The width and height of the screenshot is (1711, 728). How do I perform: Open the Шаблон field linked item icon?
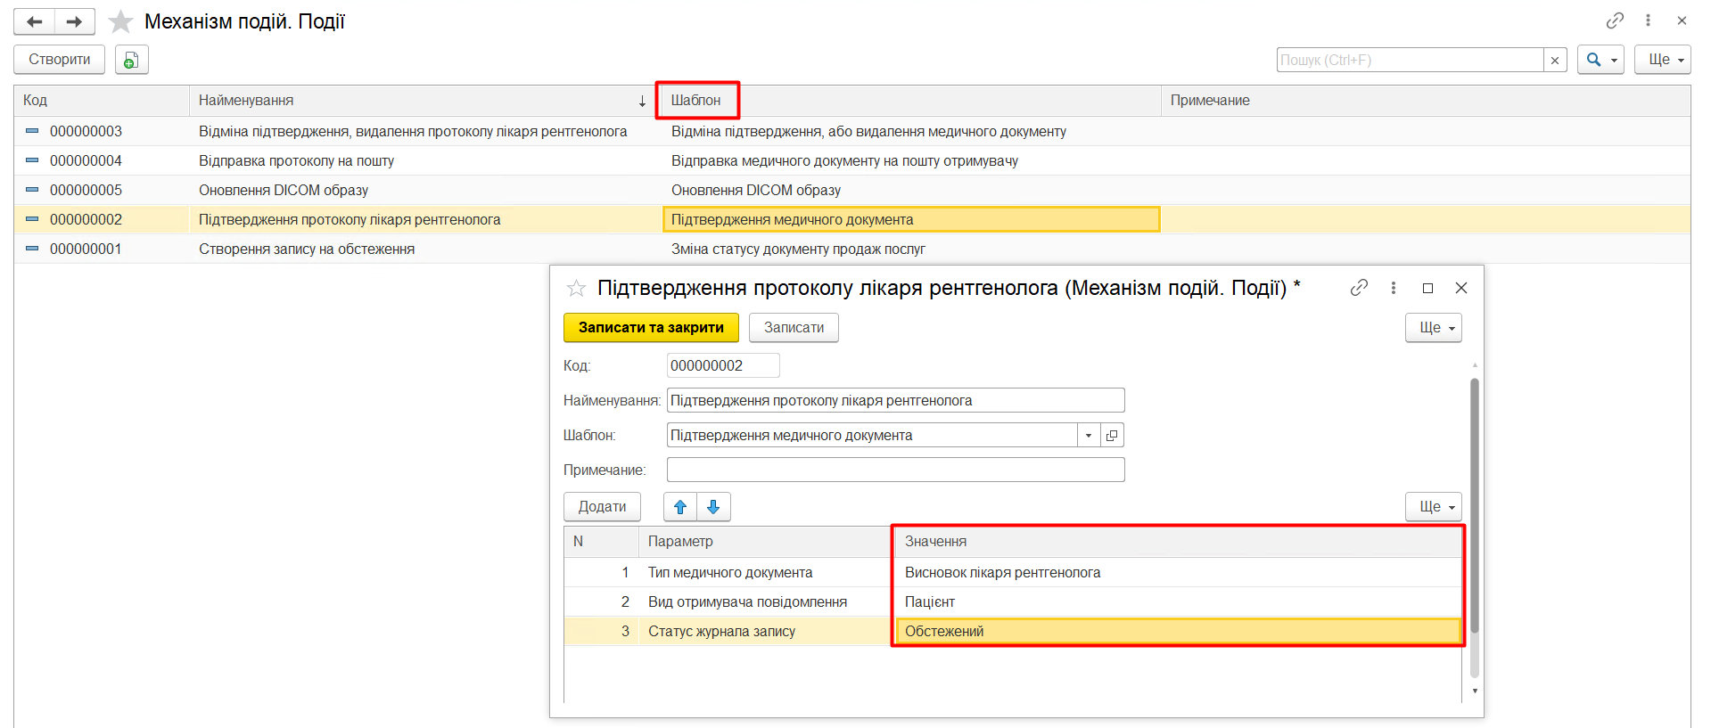(x=1112, y=436)
